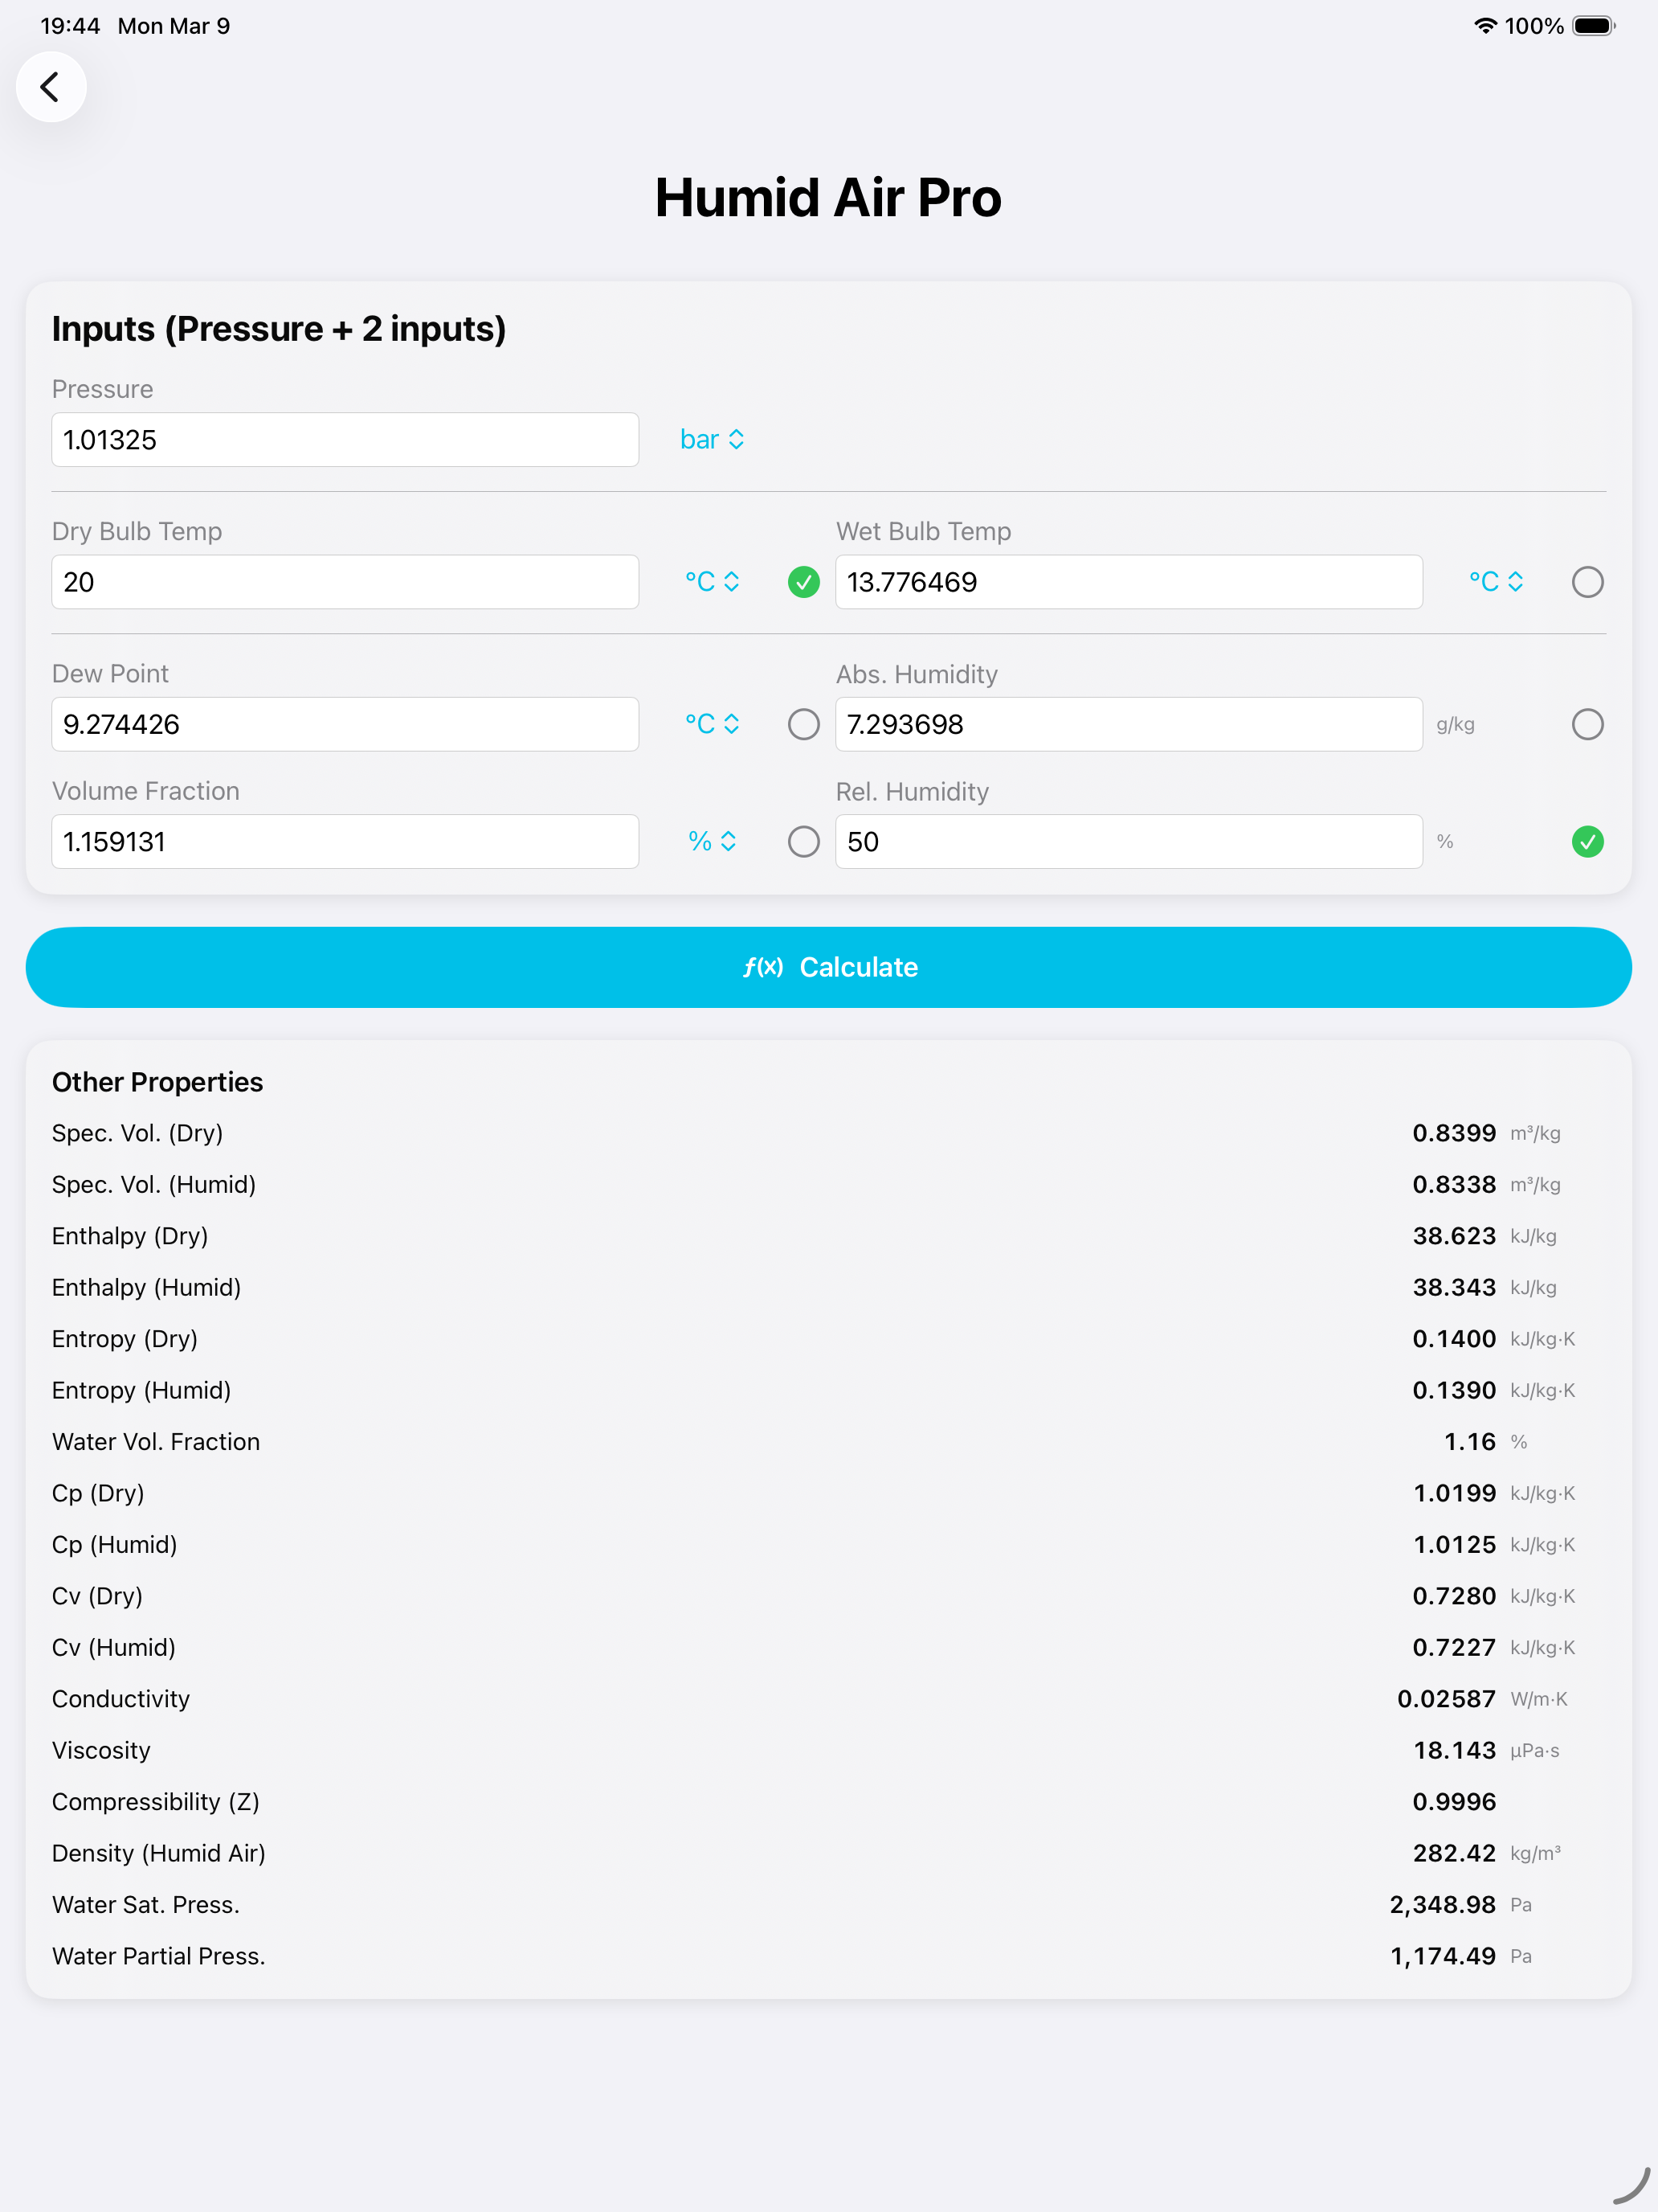
Task: Tap the Wet Bulb Temp value field
Action: click(1129, 582)
